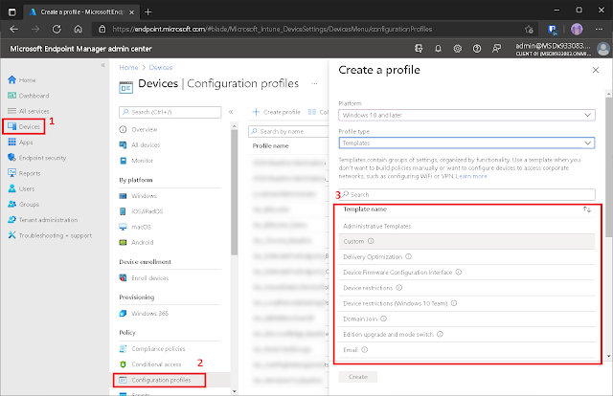Viewport: 613px width, 396px height.
Task: Open Configuration profiles under Policy
Action: [159, 380]
